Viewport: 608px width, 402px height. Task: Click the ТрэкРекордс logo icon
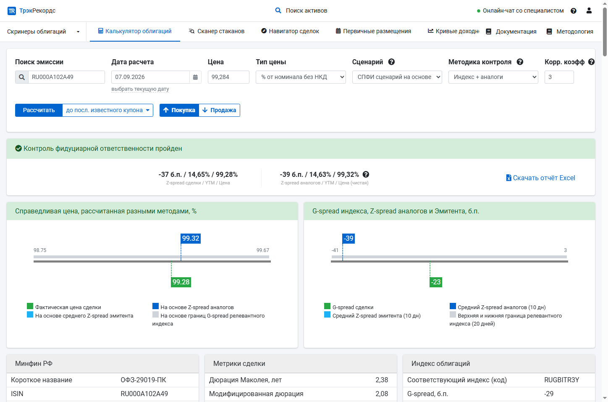(x=12, y=11)
